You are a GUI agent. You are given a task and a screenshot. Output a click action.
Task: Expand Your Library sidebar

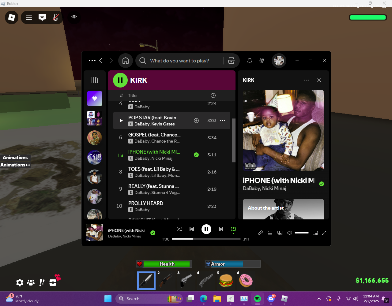[x=95, y=80]
